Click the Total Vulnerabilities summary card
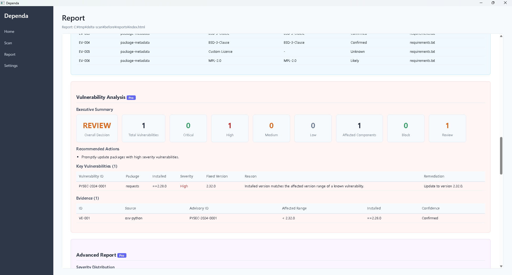The image size is (512, 275). click(143, 128)
